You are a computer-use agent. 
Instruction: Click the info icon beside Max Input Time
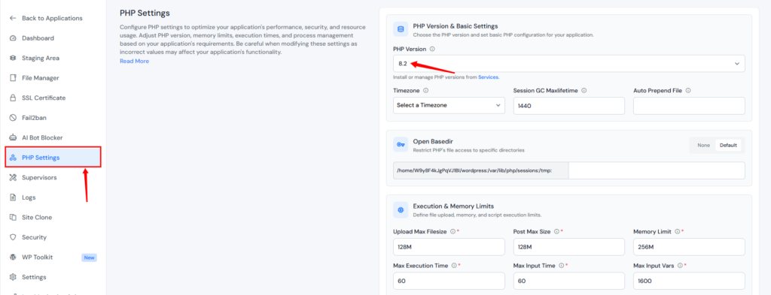(560, 266)
